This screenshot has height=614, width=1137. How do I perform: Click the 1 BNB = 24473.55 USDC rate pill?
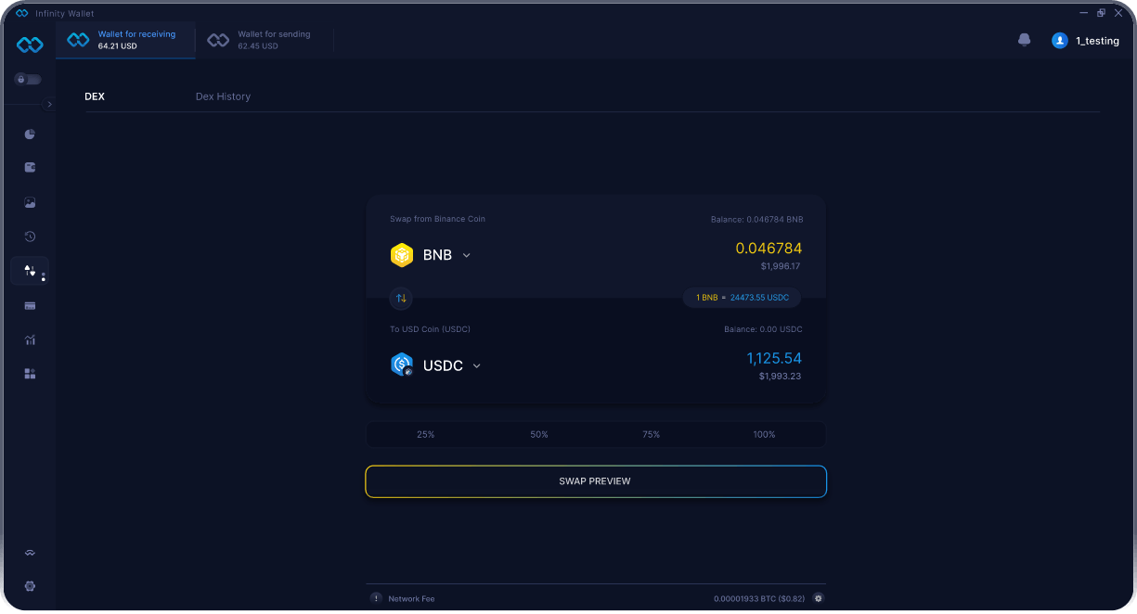742,298
